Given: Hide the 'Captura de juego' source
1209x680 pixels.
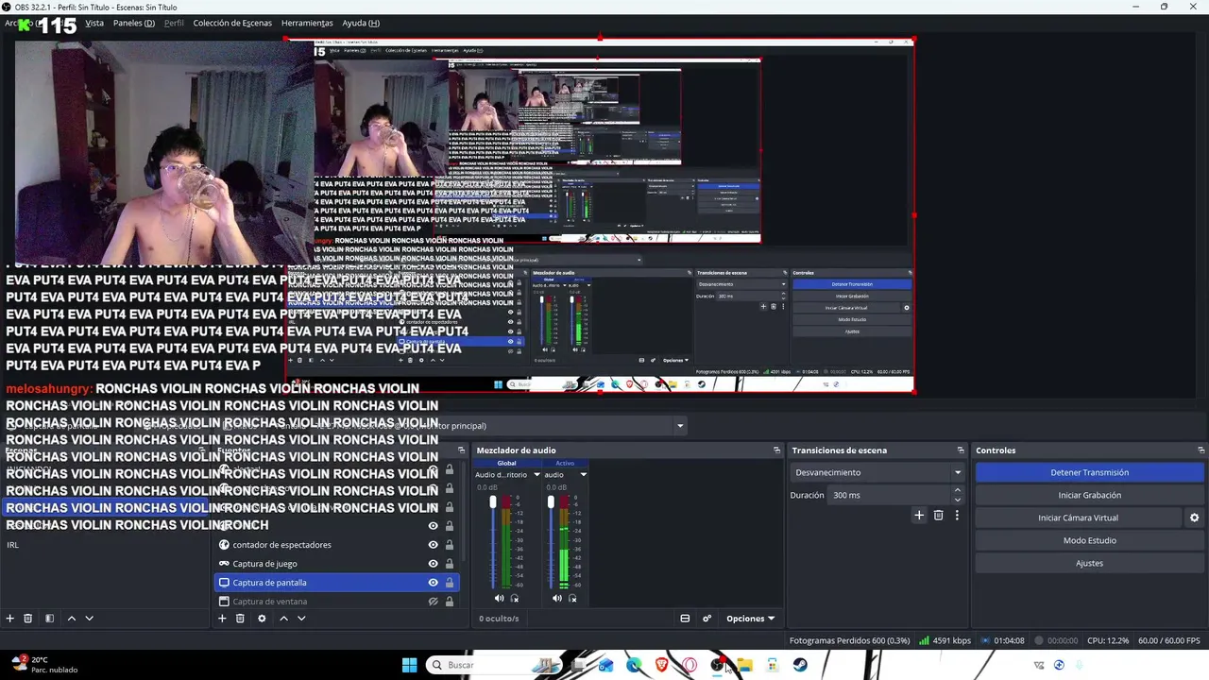Looking at the screenshot, I should 434,564.
